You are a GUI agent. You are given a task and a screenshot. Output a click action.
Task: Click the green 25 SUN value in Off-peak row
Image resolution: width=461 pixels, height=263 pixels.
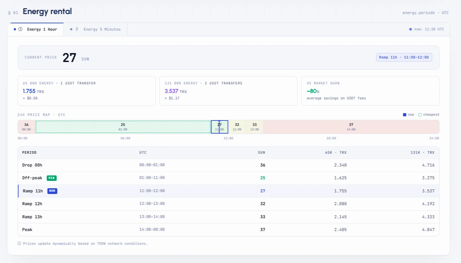[263, 178]
